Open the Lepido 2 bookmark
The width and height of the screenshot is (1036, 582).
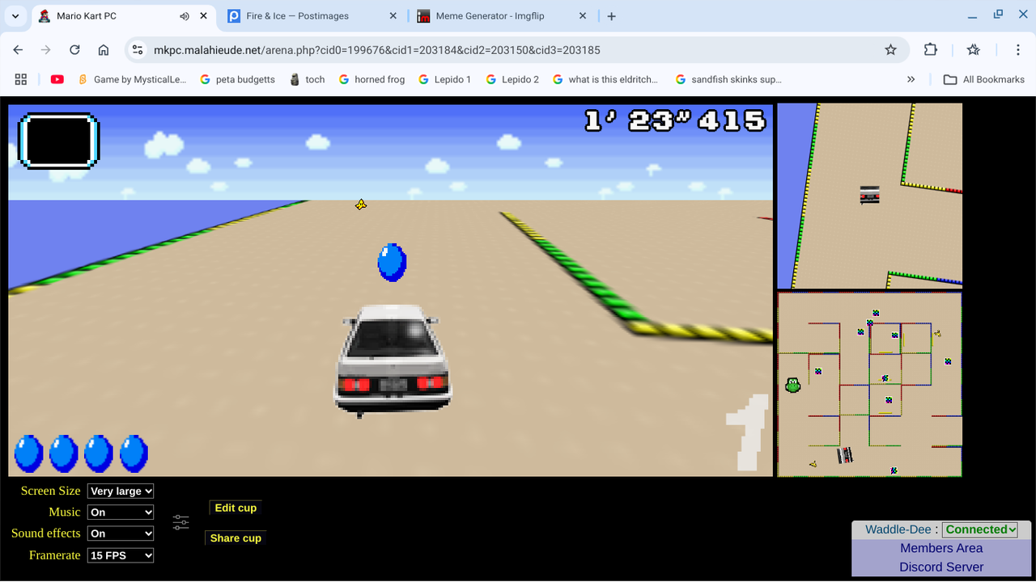[x=512, y=79]
